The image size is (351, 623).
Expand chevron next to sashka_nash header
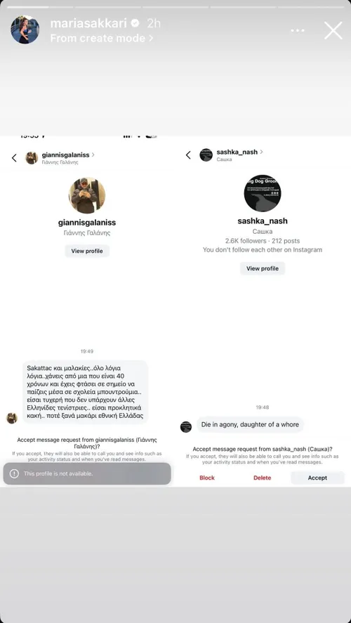(261, 152)
